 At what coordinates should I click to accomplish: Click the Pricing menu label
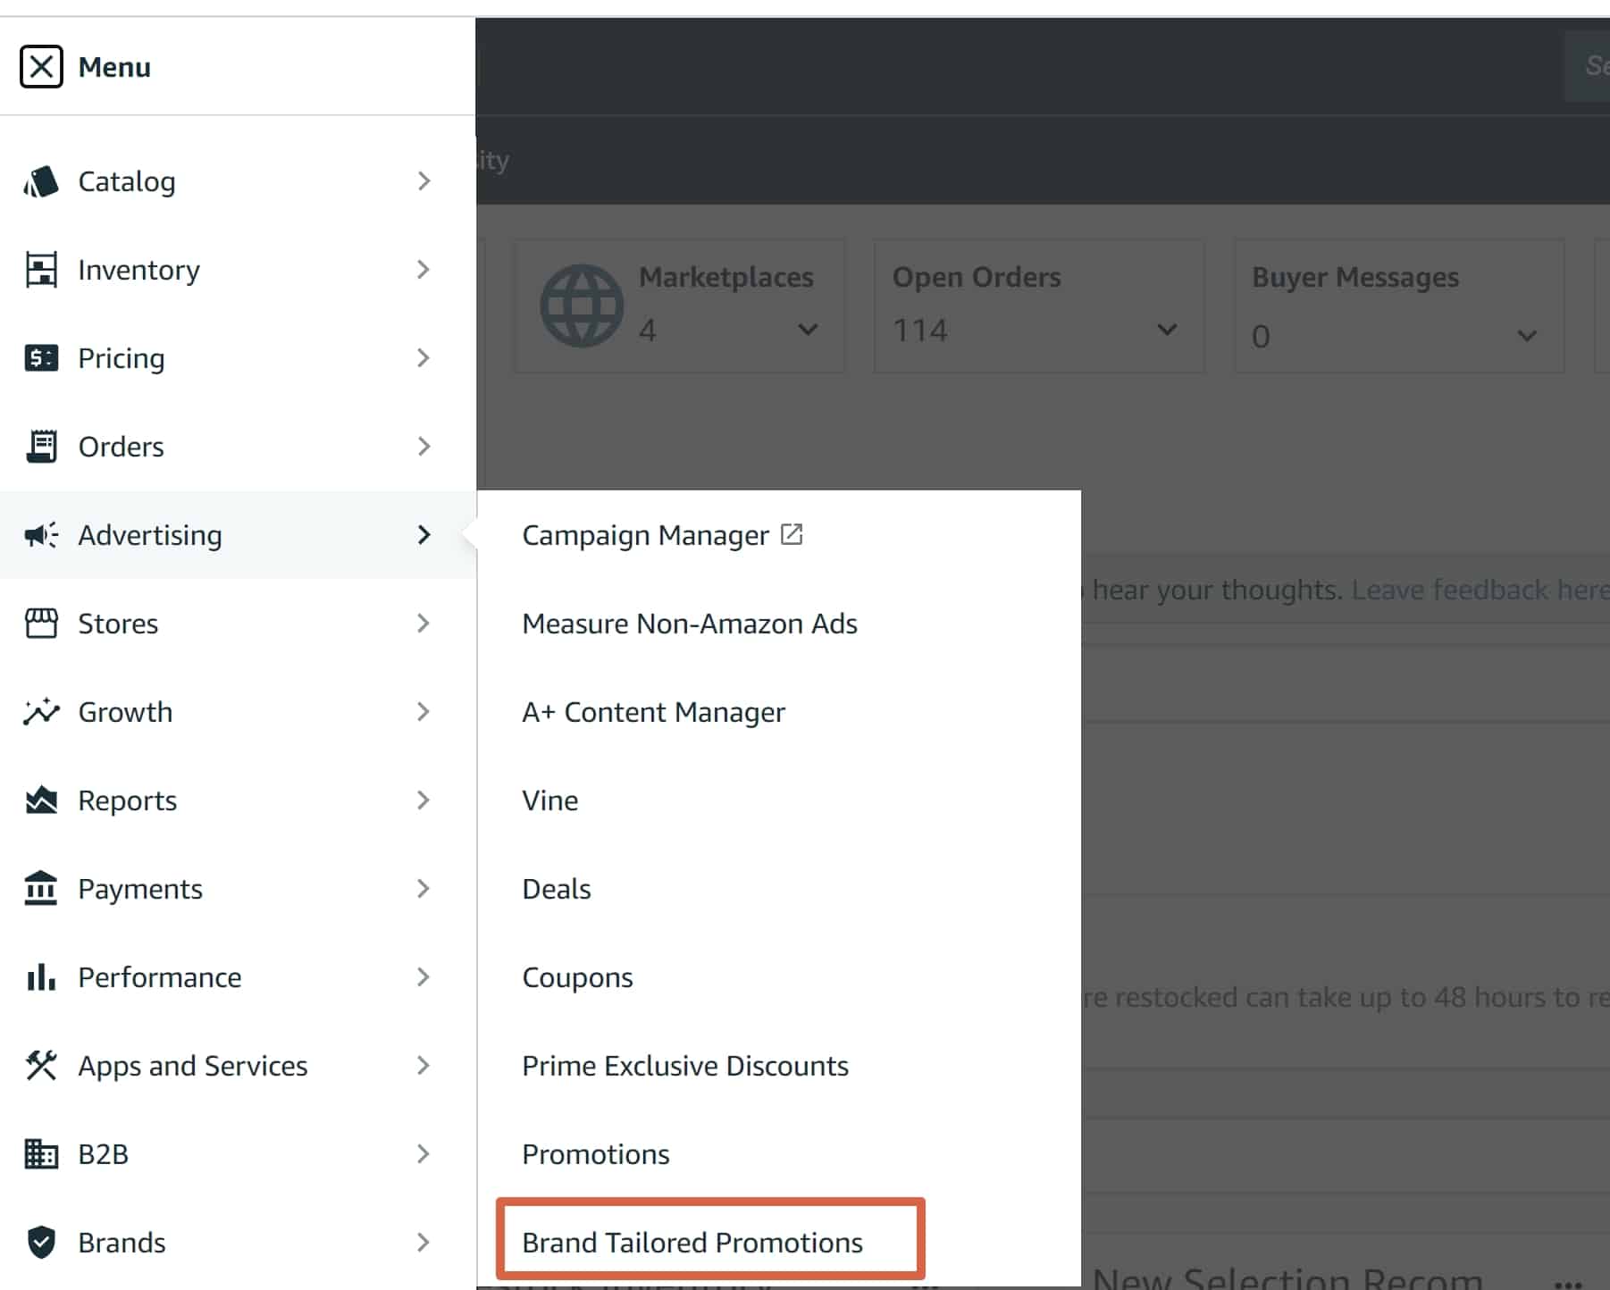click(122, 358)
